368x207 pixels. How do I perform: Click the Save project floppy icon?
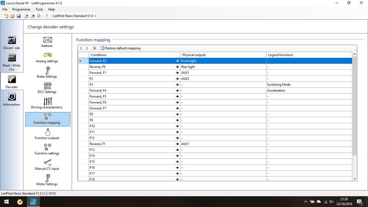pos(18,16)
